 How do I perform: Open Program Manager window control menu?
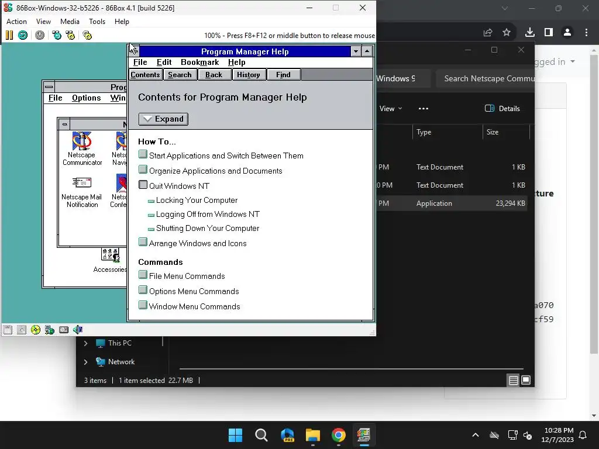[x=49, y=87]
